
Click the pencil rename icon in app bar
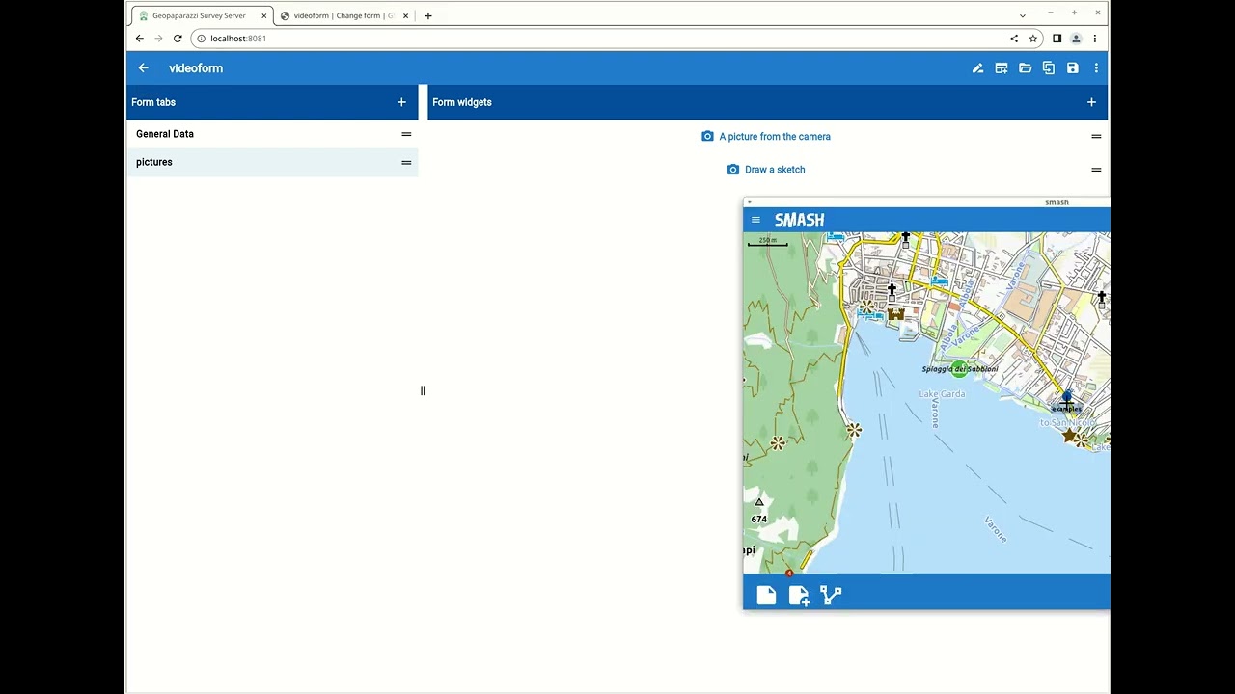coord(977,68)
